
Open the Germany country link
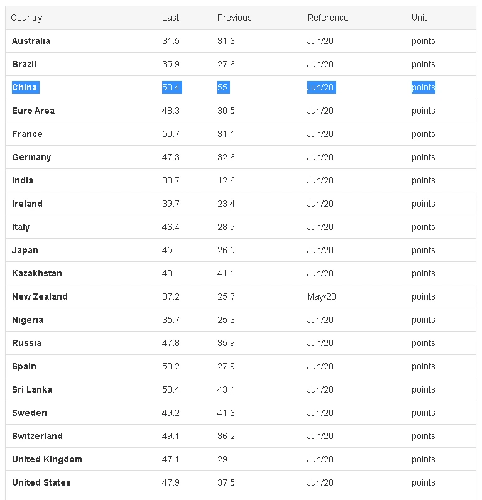[31, 157]
